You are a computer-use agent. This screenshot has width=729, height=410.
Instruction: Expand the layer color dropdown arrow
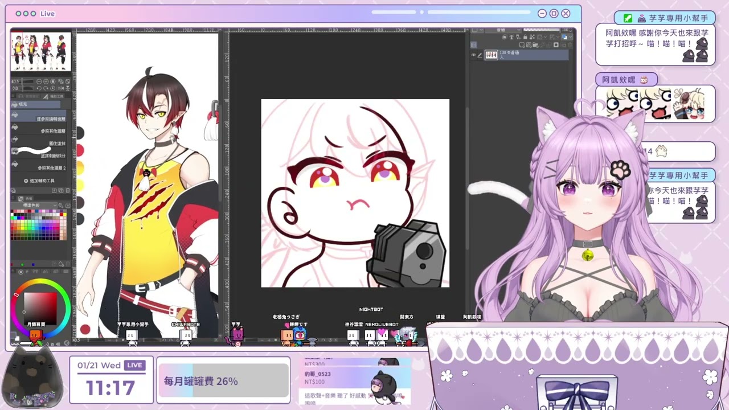pos(571,37)
